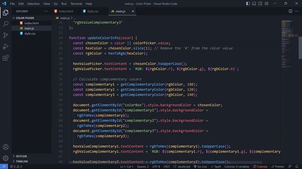Viewport: 302px width, 169px height.
Task: Toggle the primary side bar
Action: click(x=248, y=4)
